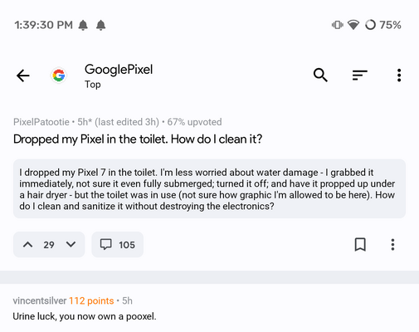The height and width of the screenshot is (332, 419).
Task: Open the post options three-dot menu
Action: coord(392,245)
